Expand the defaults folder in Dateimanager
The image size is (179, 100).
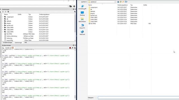[3, 21]
